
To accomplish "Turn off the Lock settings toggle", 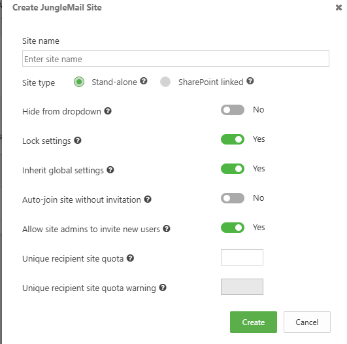I will (233, 139).
